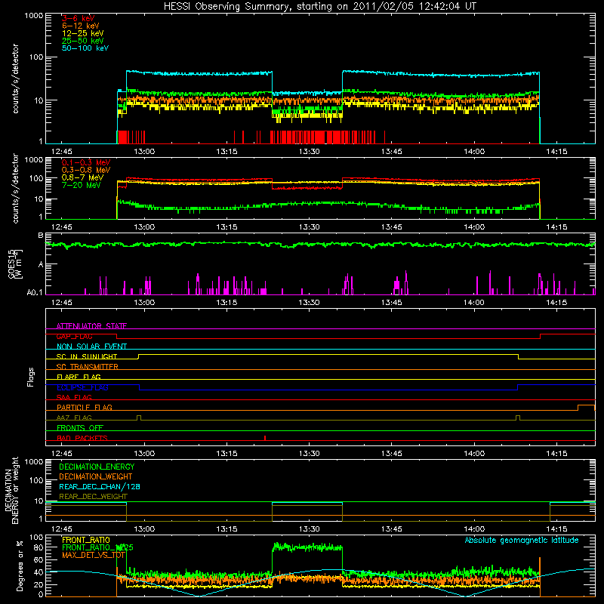604x604 pixels.
Task: Click the 0.8-7 MeV legend entry
Action: [82, 177]
